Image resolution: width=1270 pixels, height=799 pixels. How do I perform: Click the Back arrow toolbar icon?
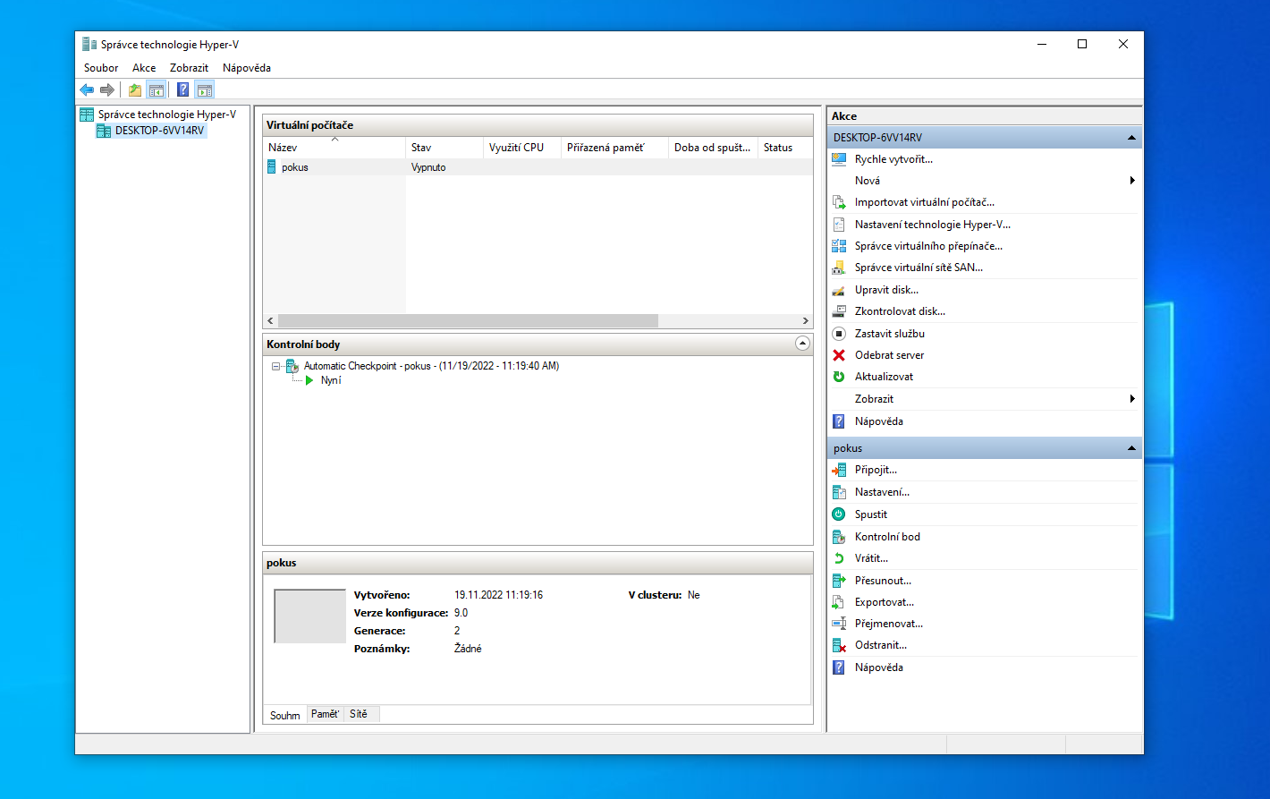tap(87, 89)
